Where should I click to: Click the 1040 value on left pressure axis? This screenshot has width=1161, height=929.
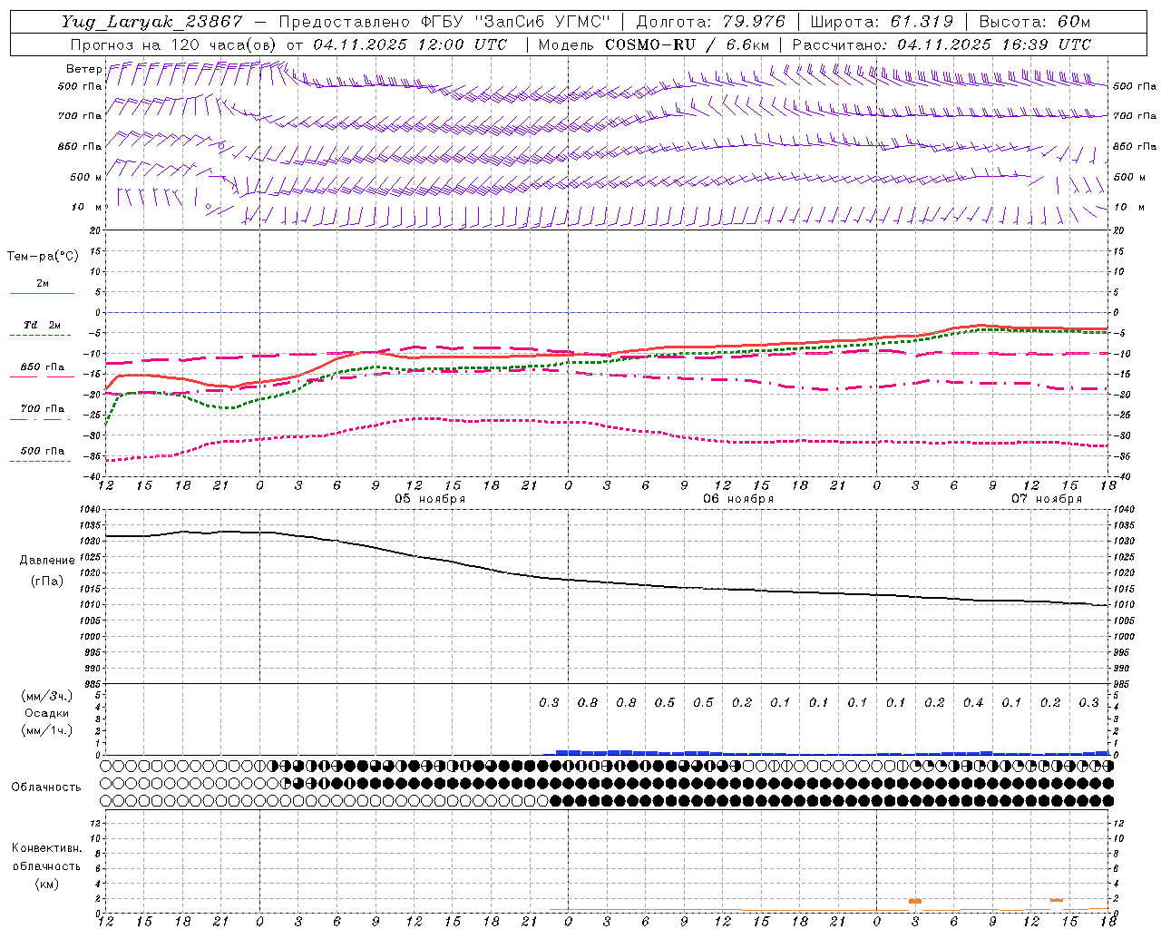click(89, 510)
